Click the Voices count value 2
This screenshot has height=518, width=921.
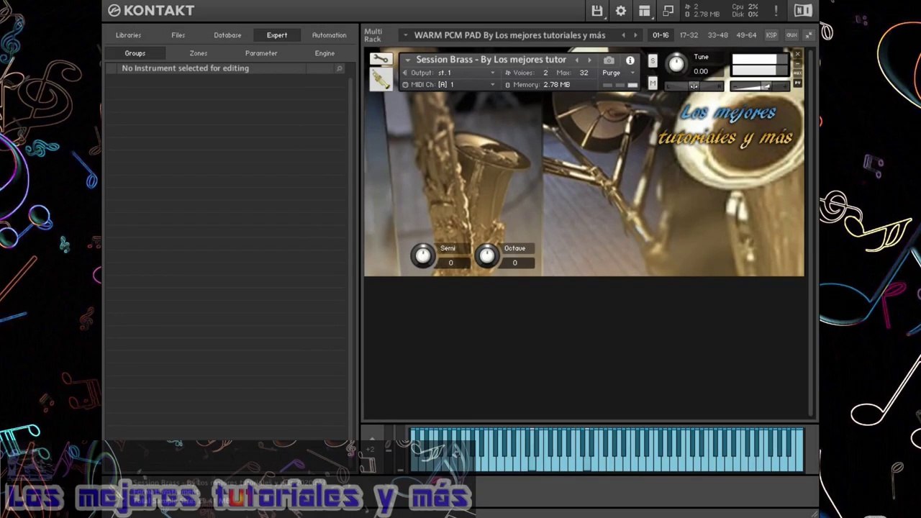(x=545, y=73)
